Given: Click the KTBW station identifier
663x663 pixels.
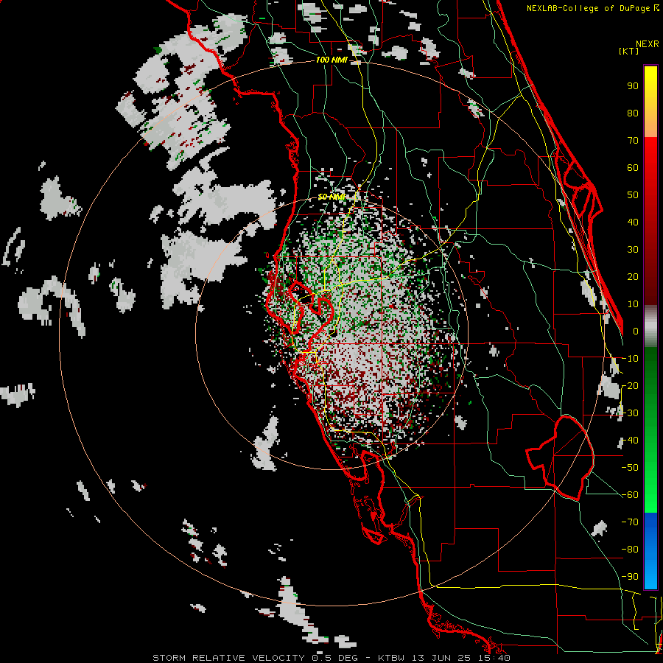Looking at the screenshot, I should coord(392,658).
